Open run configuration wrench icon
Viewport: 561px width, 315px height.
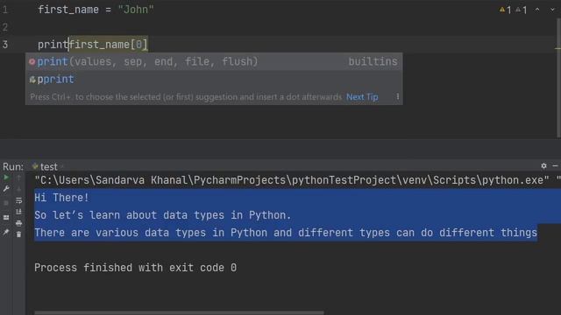pyautogui.click(x=6, y=189)
